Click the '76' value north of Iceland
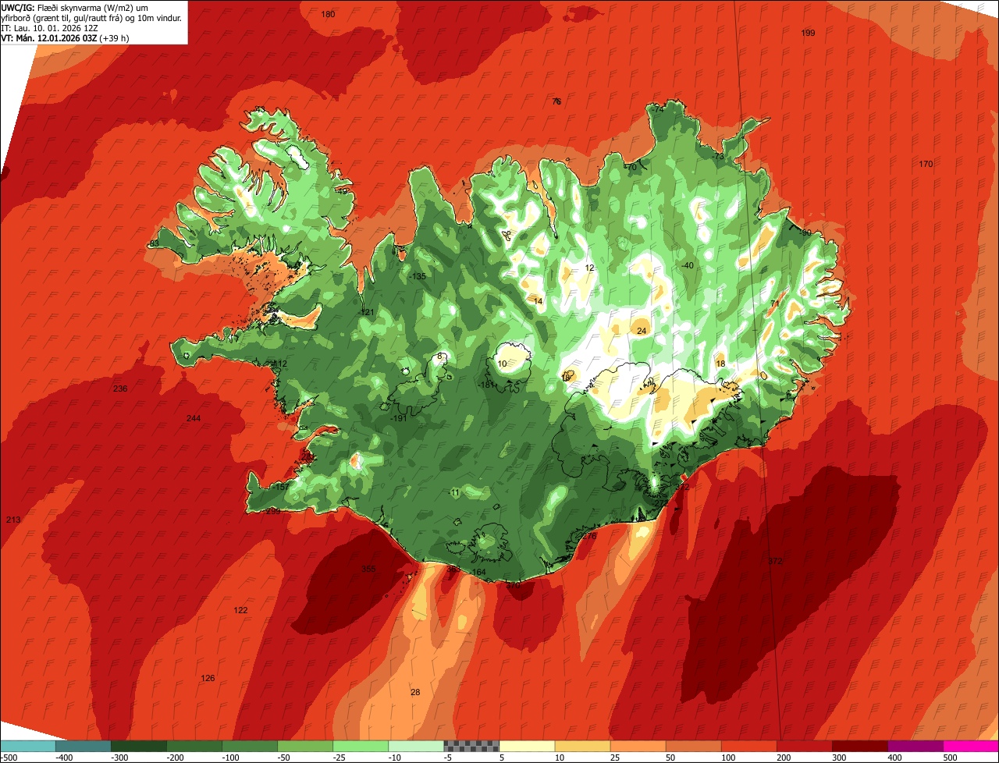Viewport: 999px width, 763px height. click(x=556, y=101)
